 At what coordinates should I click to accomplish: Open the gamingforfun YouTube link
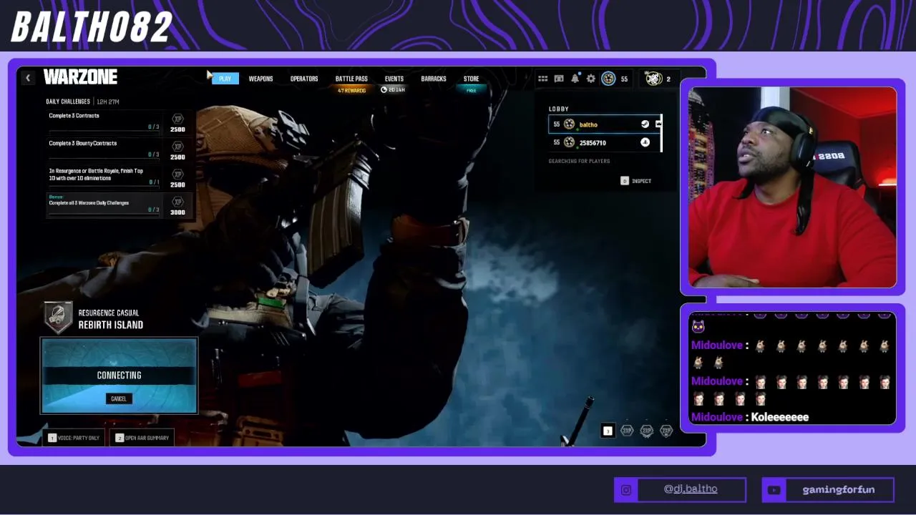(x=839, y=490)
